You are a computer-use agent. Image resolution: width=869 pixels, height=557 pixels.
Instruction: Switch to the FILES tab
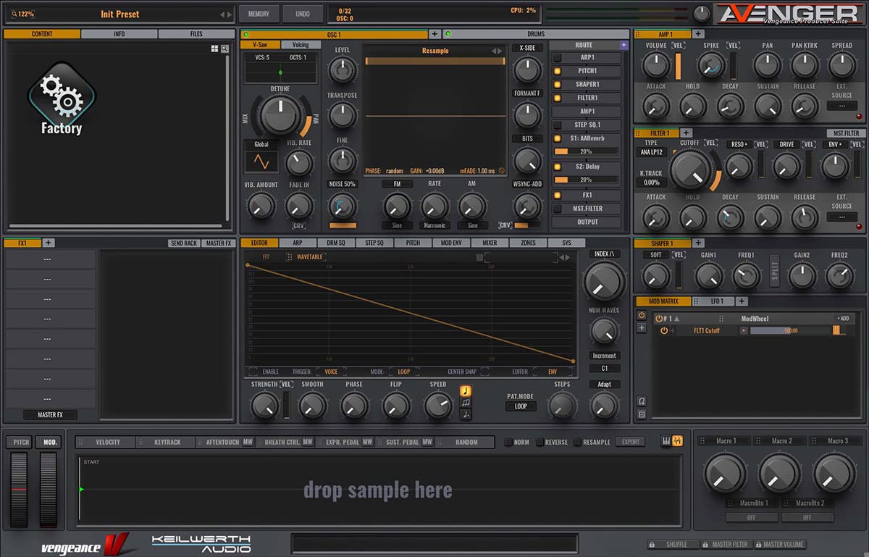pyautogui.click(x=196, y=34)
